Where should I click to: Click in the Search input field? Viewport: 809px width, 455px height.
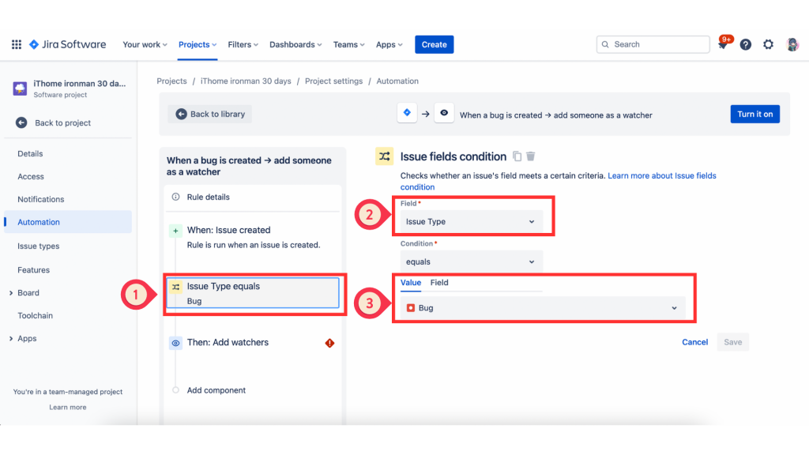(653, 44)
